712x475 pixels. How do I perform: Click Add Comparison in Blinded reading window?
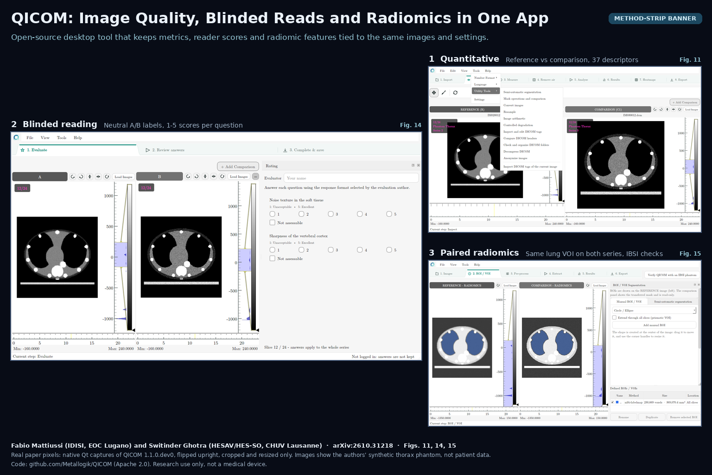238,167
